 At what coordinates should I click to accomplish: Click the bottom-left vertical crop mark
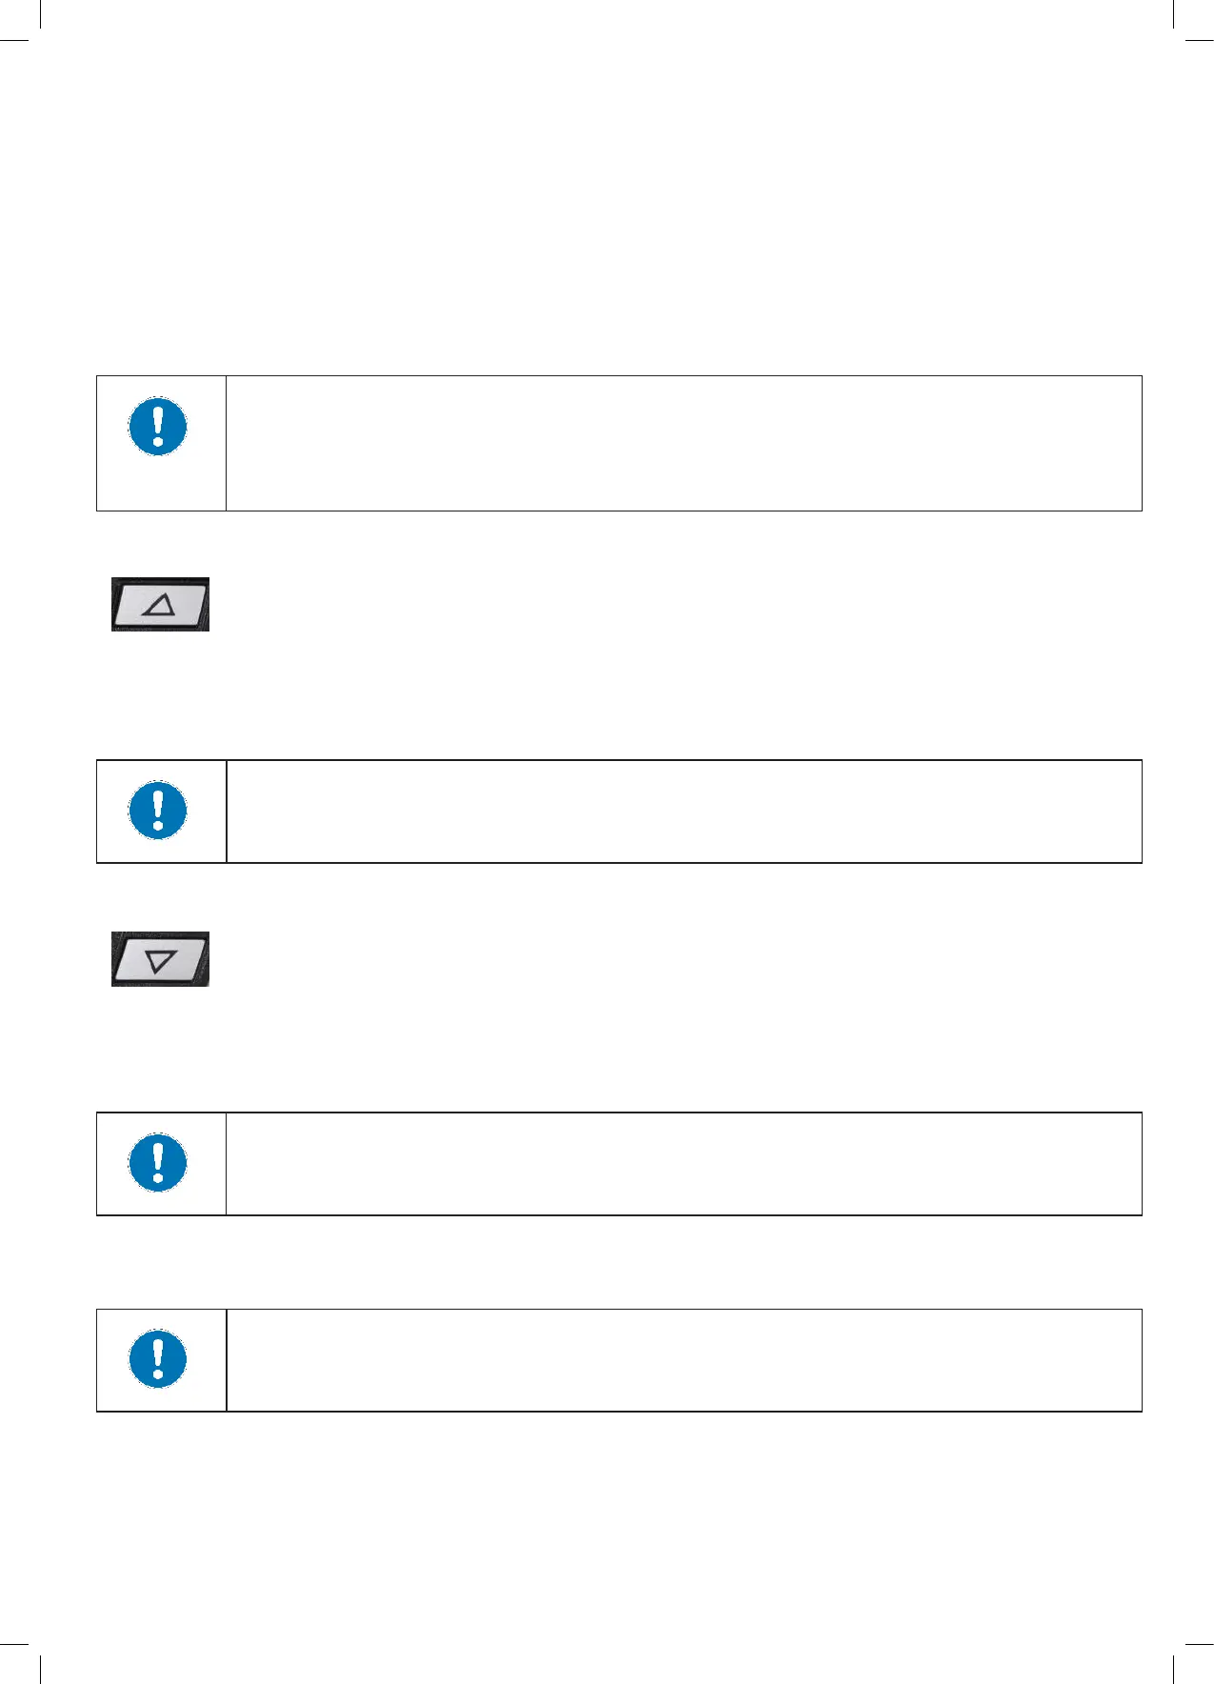[x=40, y=1669]
